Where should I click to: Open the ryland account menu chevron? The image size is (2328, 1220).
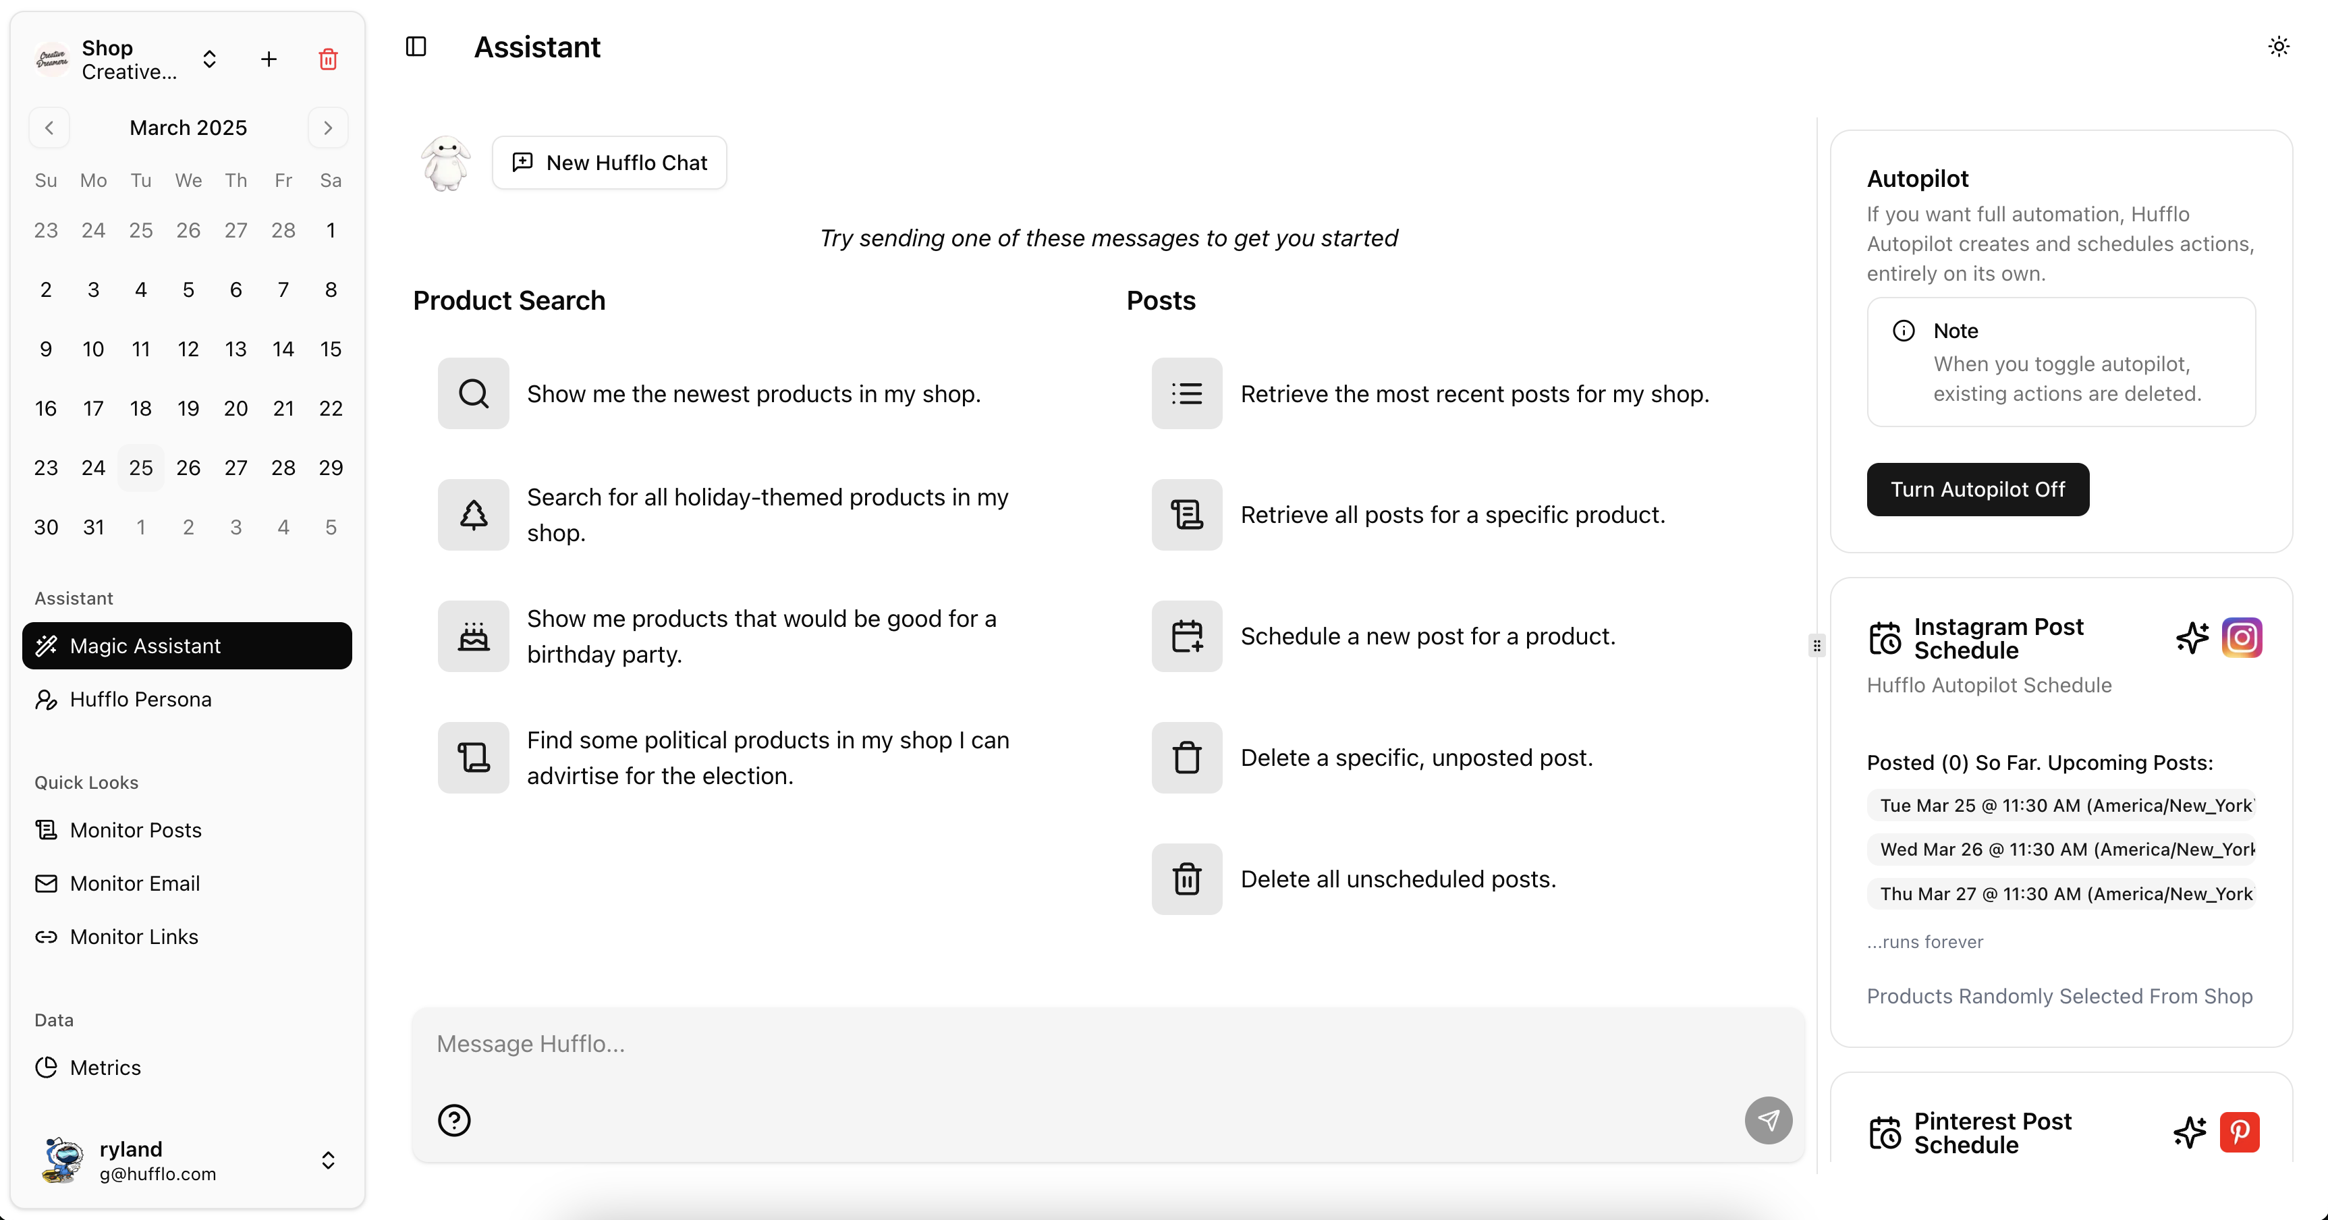328,1161
